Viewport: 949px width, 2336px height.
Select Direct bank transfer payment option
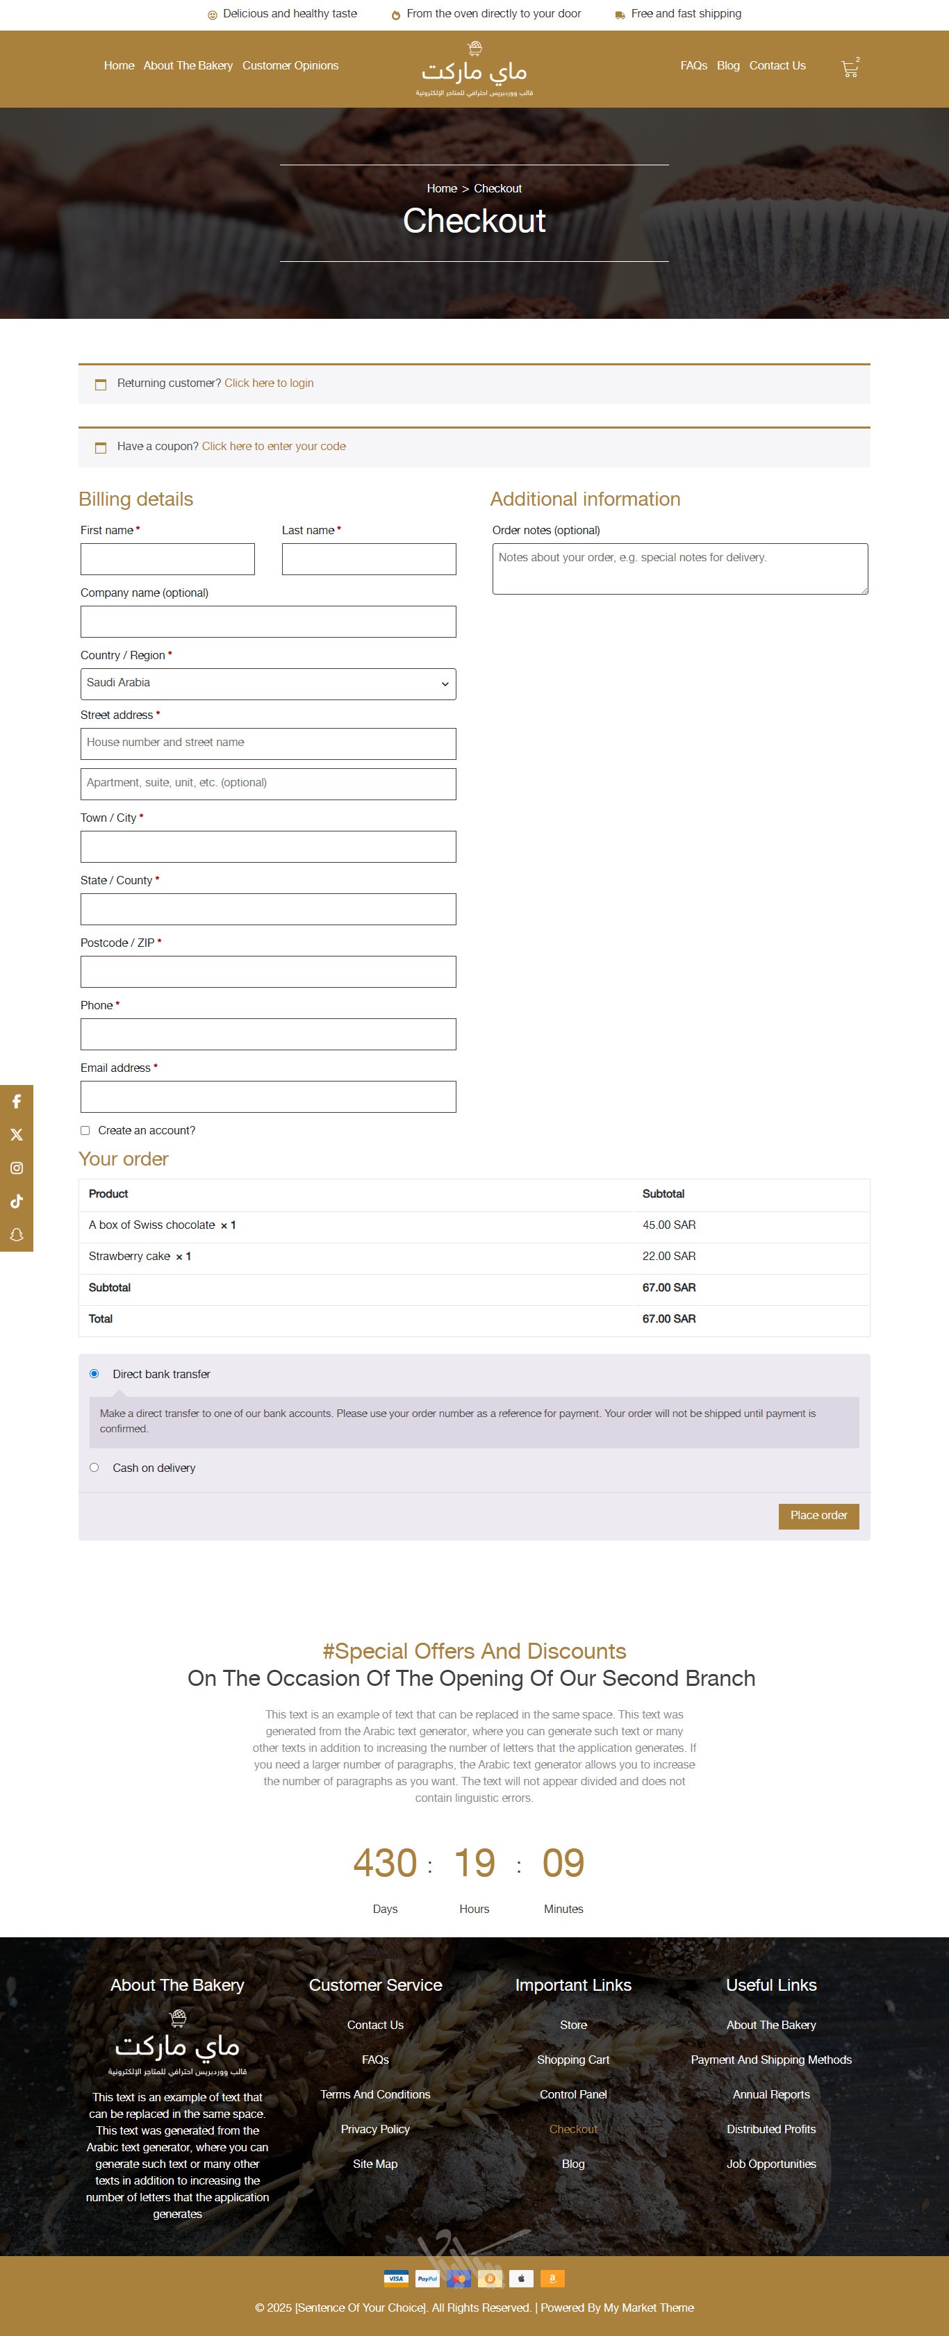coord(94,1374)
